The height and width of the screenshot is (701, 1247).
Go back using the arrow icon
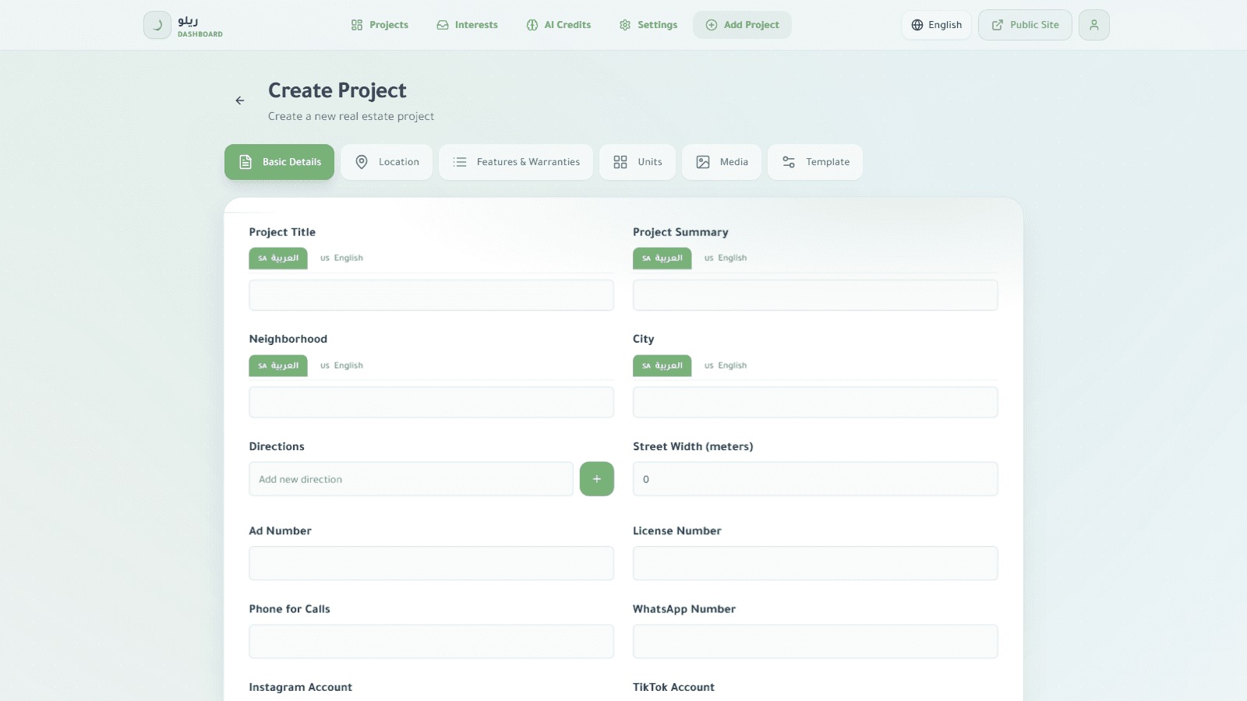[240, 100]
